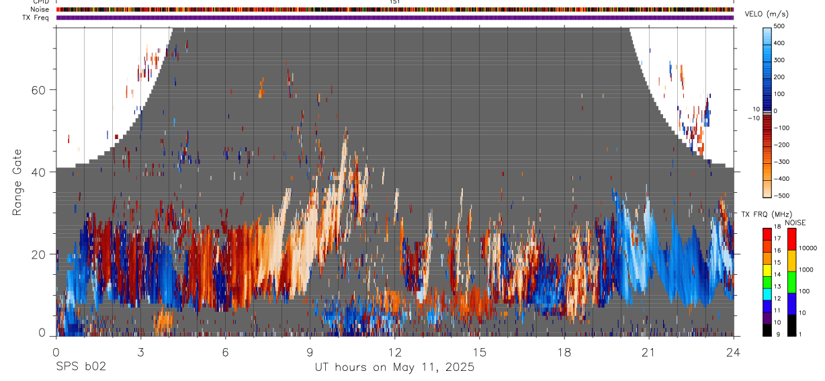Image resolution: width=825 pixels, height=381 pixels.
Task: Select the red 17–18 MHz swatch in TX FRQ legend
Action: pos(767,233)
